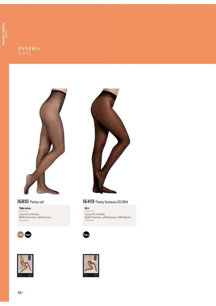The width and height of the screenshot is (216, 306).
Task: Click Caja de 6 unidades under 16810
Action: [29, 214]
